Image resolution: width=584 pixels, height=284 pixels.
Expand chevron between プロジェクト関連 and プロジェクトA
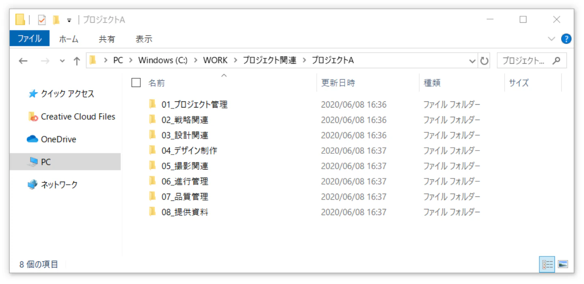(x=304, y=60)
